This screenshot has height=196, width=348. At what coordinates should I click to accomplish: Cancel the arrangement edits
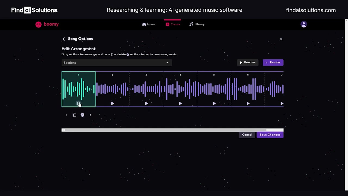[247, 134]
